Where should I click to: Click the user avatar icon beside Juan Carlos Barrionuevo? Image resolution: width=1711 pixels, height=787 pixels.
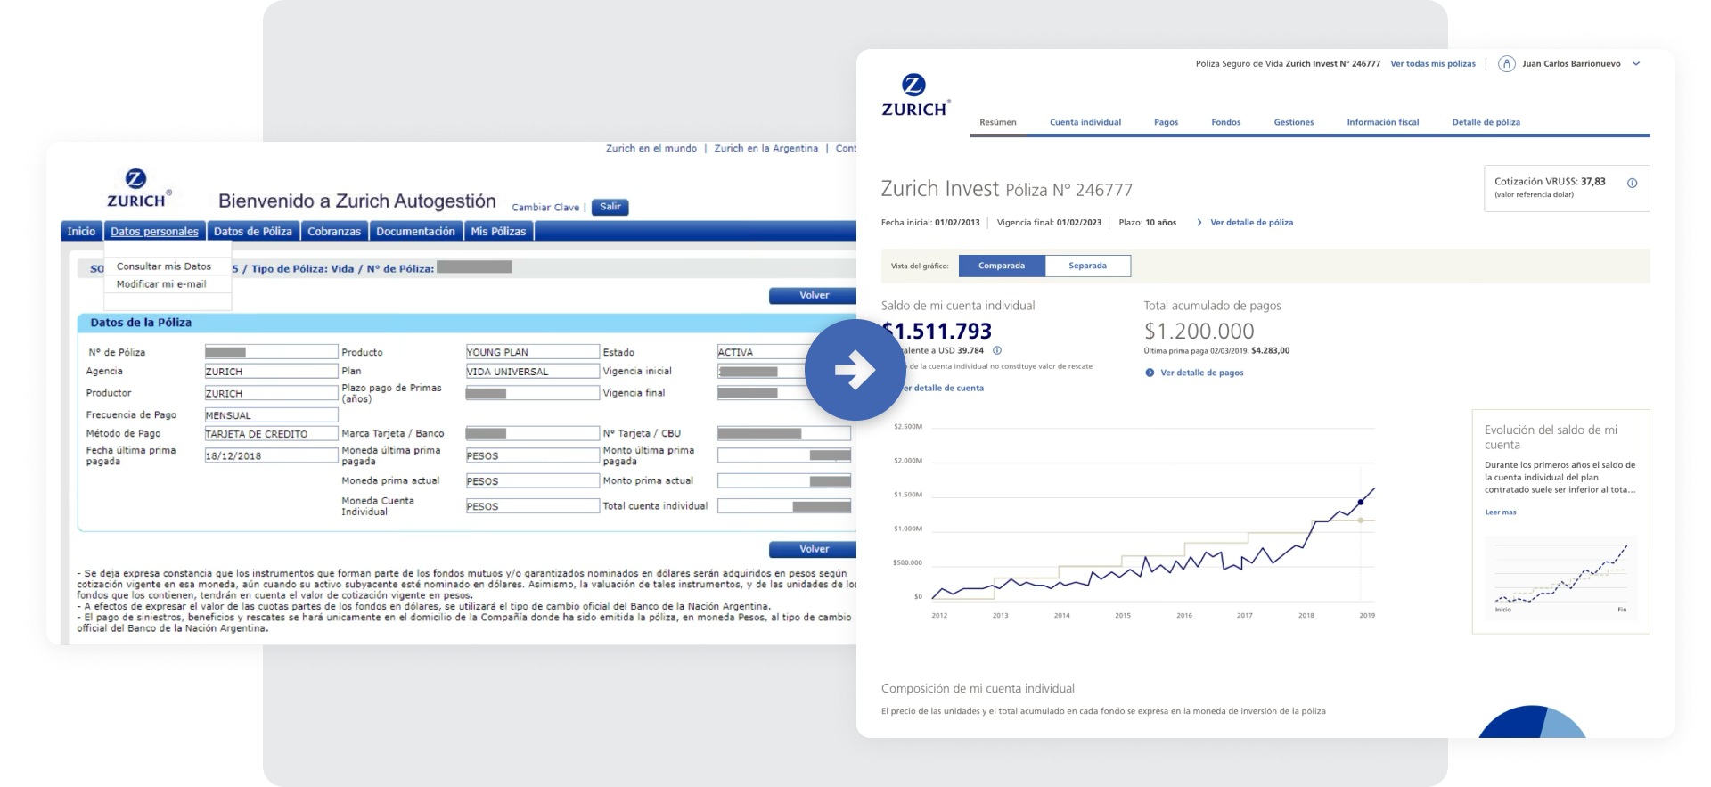(x=1507, y=64)
